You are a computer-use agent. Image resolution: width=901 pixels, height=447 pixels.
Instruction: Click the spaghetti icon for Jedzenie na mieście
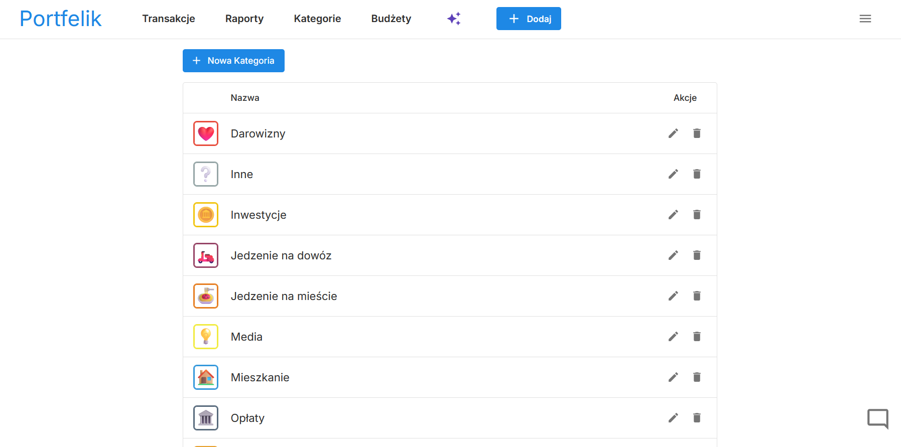point(206,296)
